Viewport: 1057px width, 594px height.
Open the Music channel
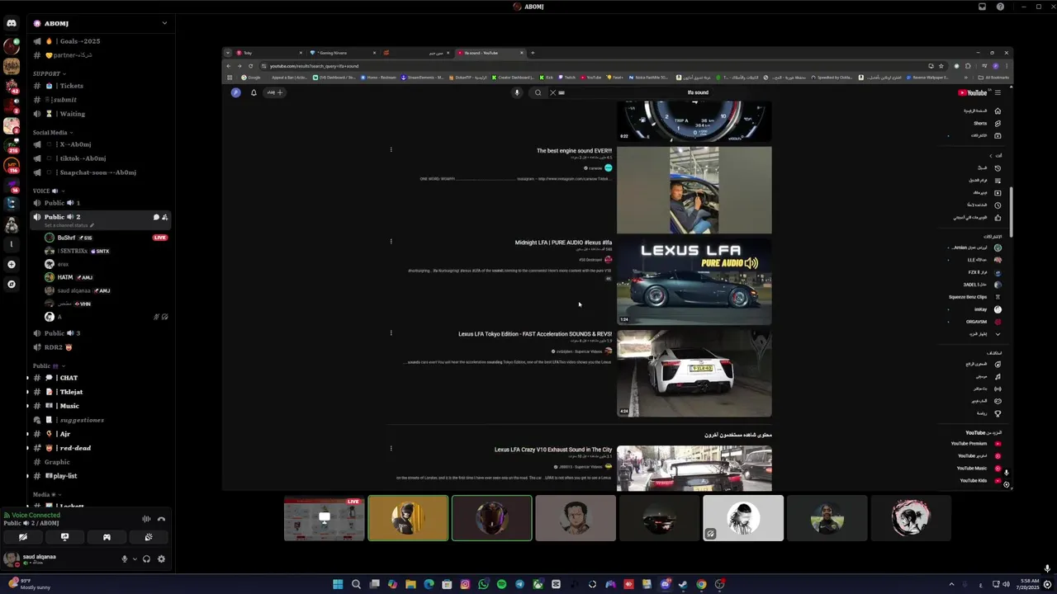coord(99,406)
